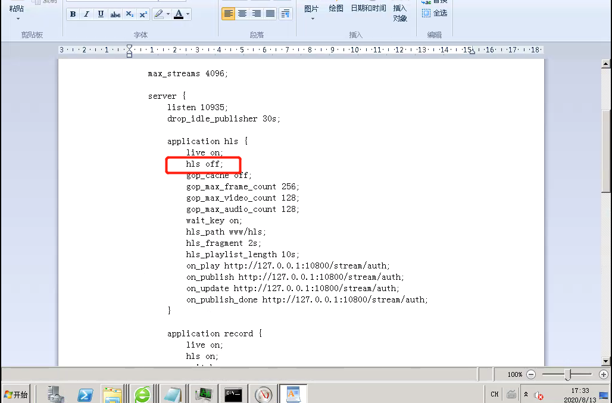Open the 开始 Start menu
612x403 pixels.
tap(16, 395)
